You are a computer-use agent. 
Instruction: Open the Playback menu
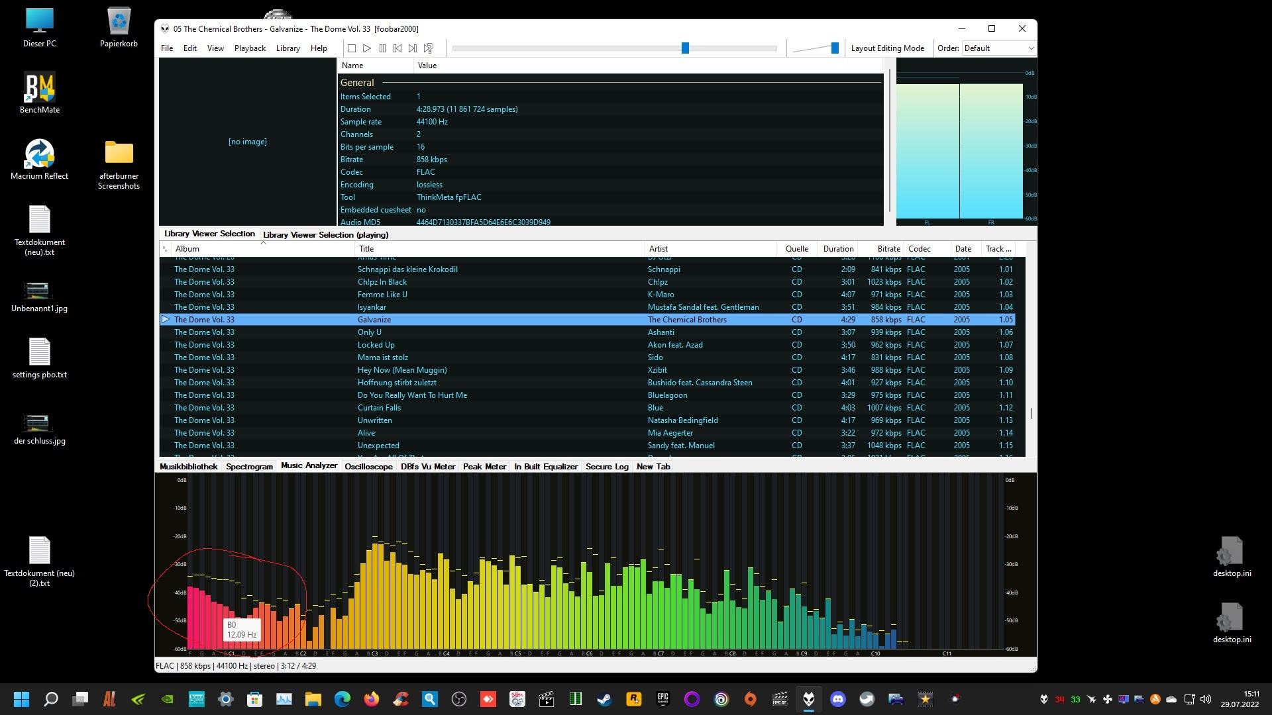tap(250, 48)
